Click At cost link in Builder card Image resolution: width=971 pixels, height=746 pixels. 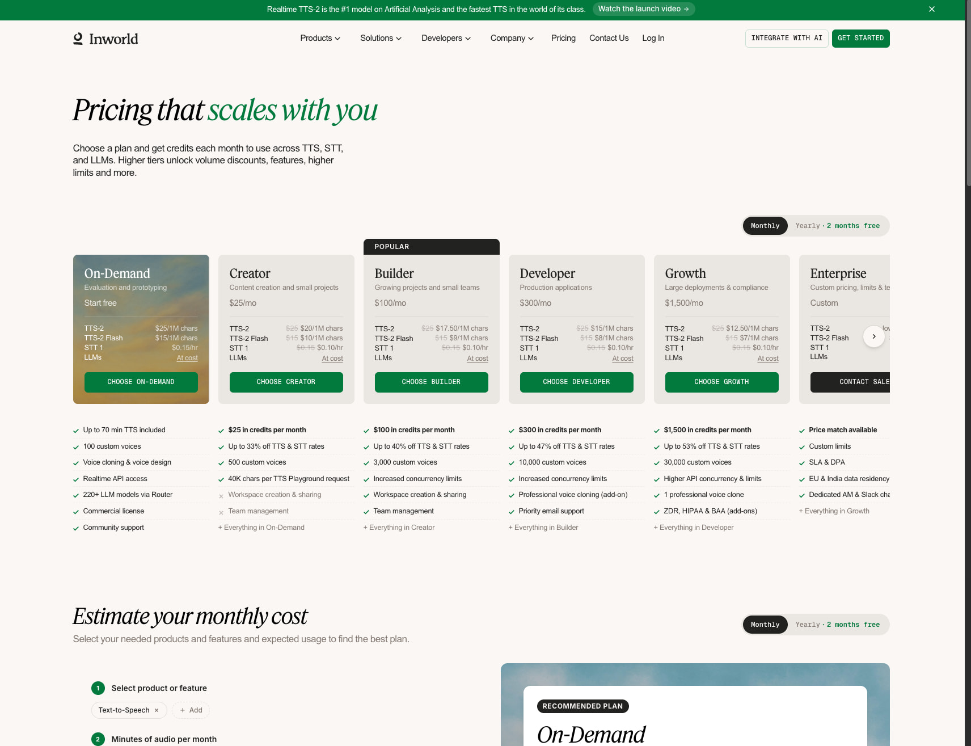click(x=478, y=359)
